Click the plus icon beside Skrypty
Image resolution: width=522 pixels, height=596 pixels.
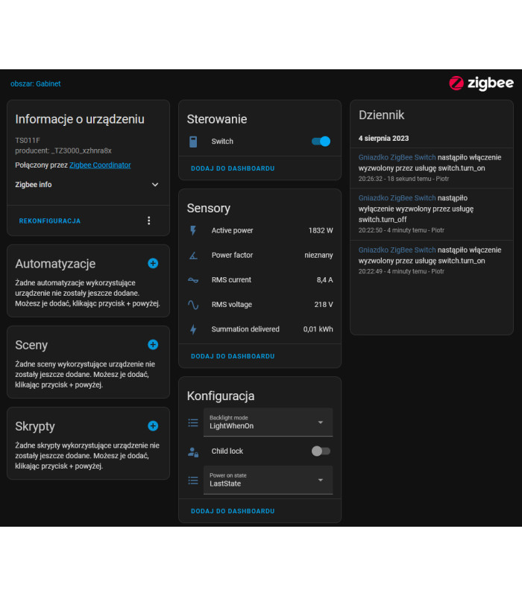point(153,426)
